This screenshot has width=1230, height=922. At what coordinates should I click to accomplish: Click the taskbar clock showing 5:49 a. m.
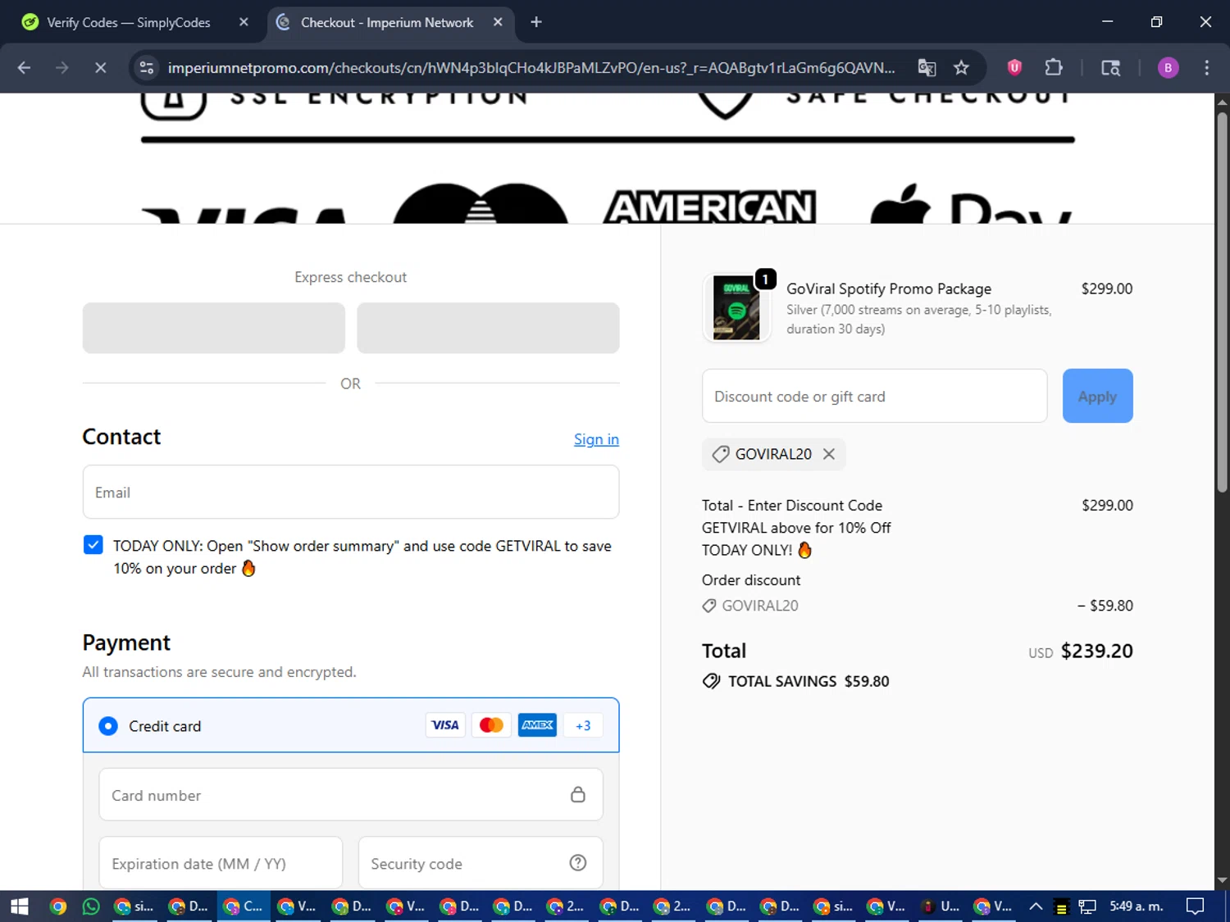click(1137, 906)
